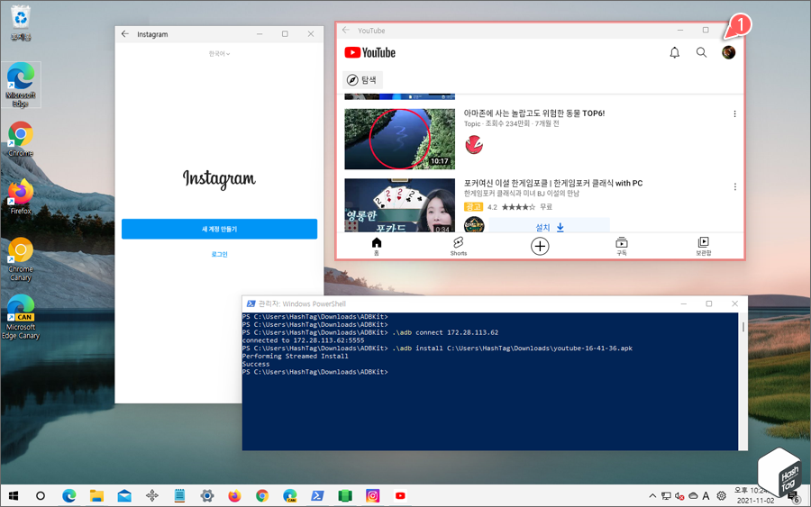
Task: Select the Chrome Canary desktop shortcut
Action: (21, 259)
